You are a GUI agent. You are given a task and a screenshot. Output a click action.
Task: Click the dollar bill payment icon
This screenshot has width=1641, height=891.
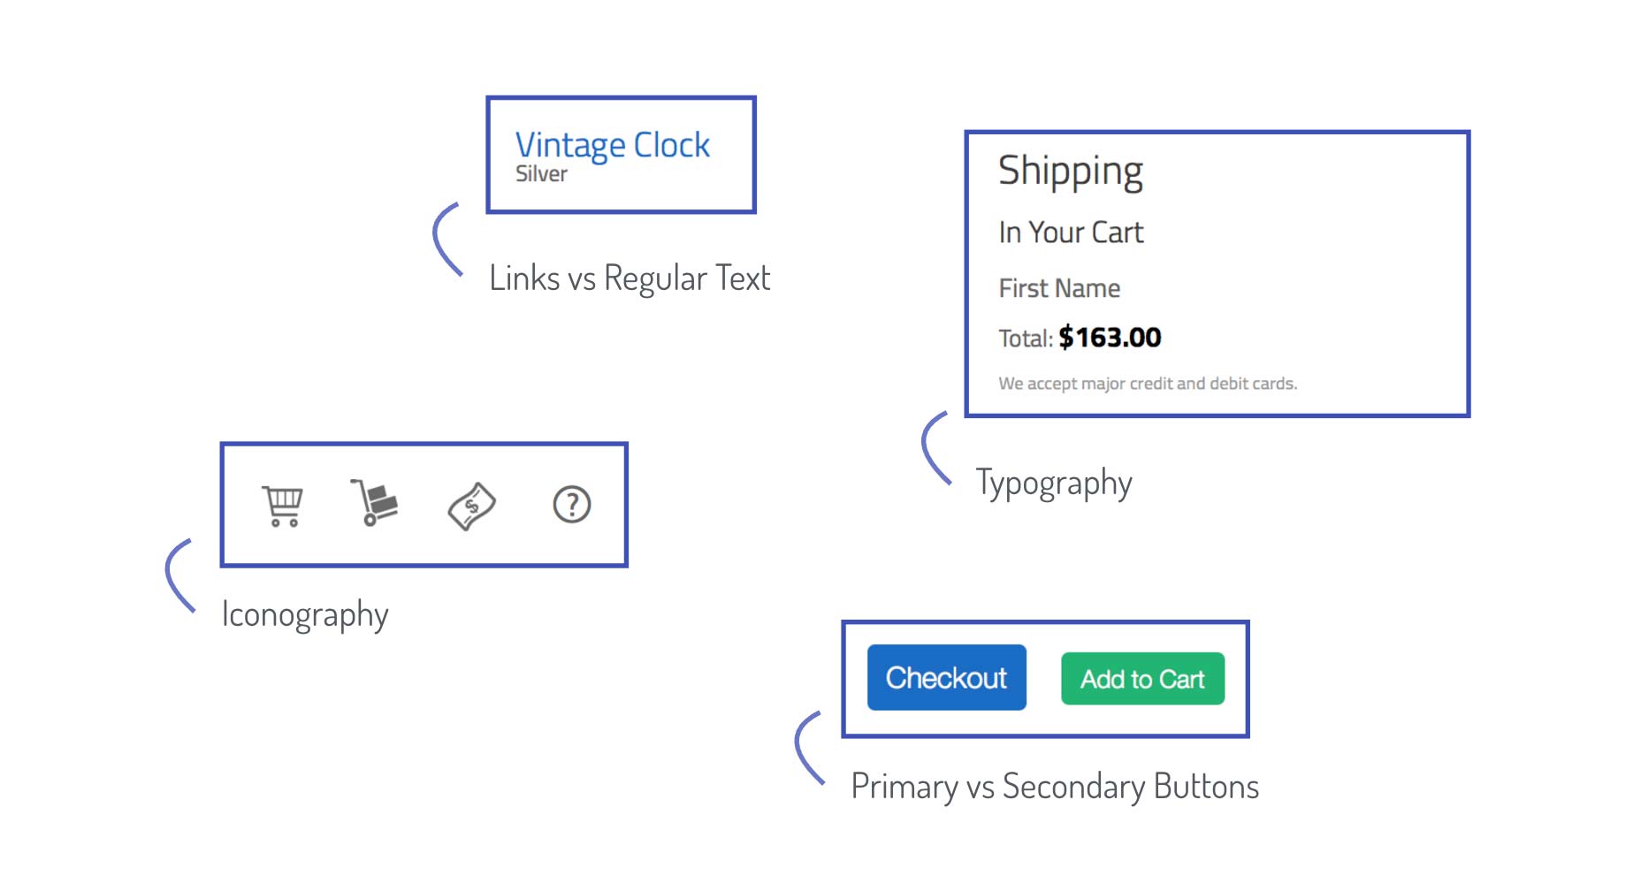471,506
